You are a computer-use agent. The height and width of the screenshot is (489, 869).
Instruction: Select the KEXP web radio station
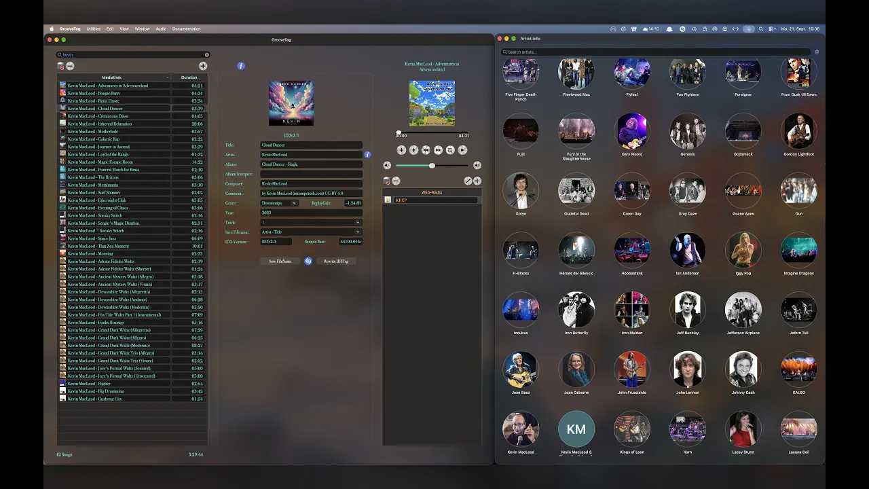click(432, 200)
